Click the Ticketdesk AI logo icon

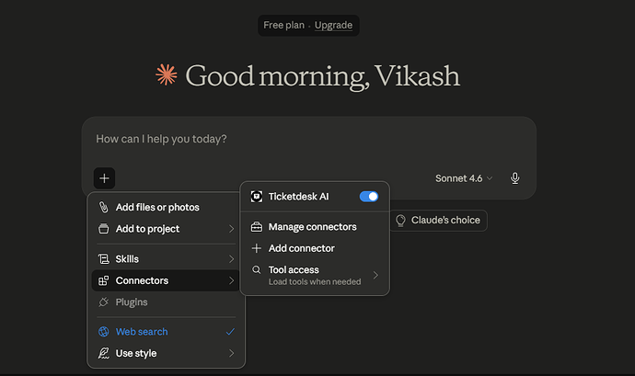click(257, 197)
